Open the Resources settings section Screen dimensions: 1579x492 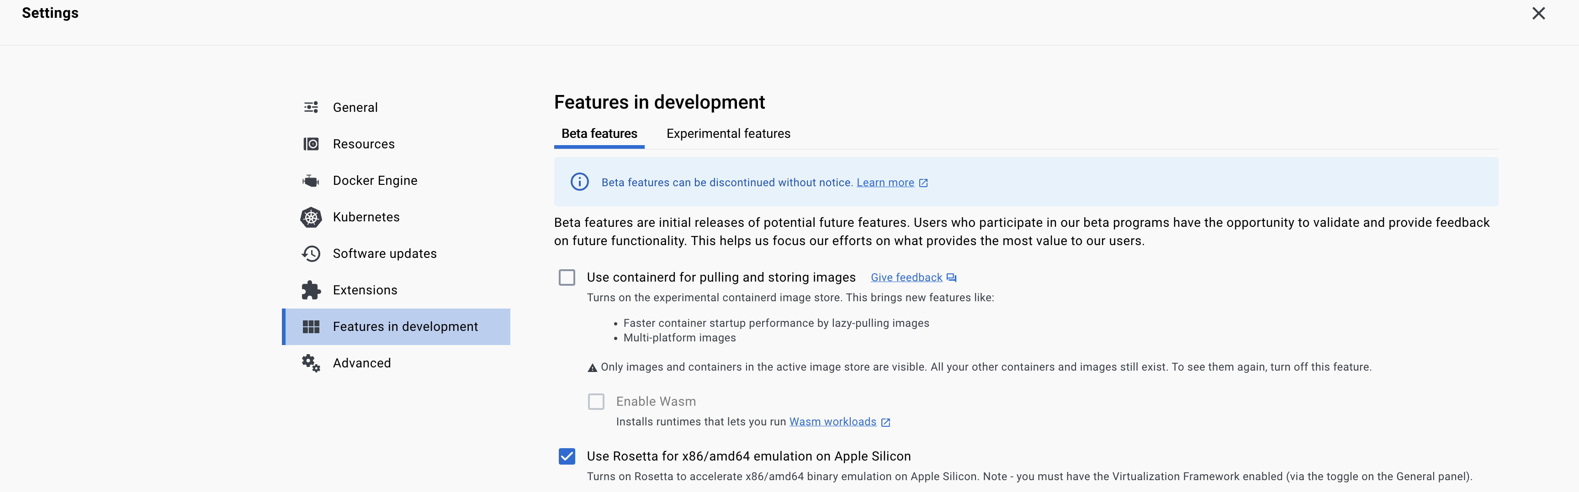coord(396,144)
